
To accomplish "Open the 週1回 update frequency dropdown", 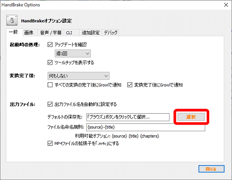I will click(73, 54).
